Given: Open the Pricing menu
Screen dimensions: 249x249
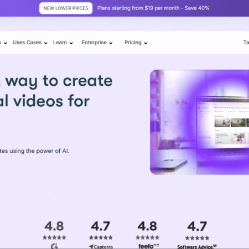Looking at the screenshot, I should click(133, 43).
